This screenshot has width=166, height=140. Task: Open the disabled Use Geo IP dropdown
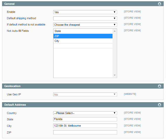click(85, 95)
